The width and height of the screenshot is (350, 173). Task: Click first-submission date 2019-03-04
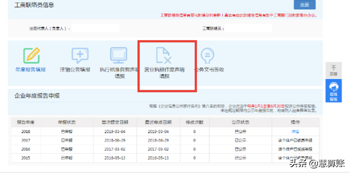tap(115, 132)
